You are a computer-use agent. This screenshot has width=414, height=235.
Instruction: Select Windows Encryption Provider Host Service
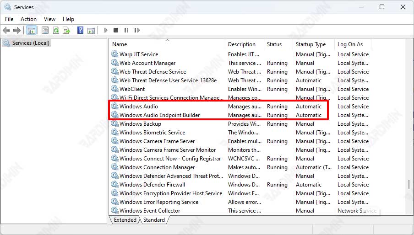click(x=171, y=193)
